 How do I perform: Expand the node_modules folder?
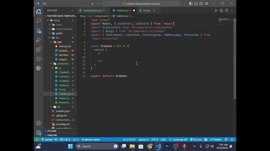(x=50, y=29)
